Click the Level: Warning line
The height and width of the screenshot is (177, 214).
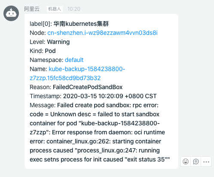(x=50, y=42)
